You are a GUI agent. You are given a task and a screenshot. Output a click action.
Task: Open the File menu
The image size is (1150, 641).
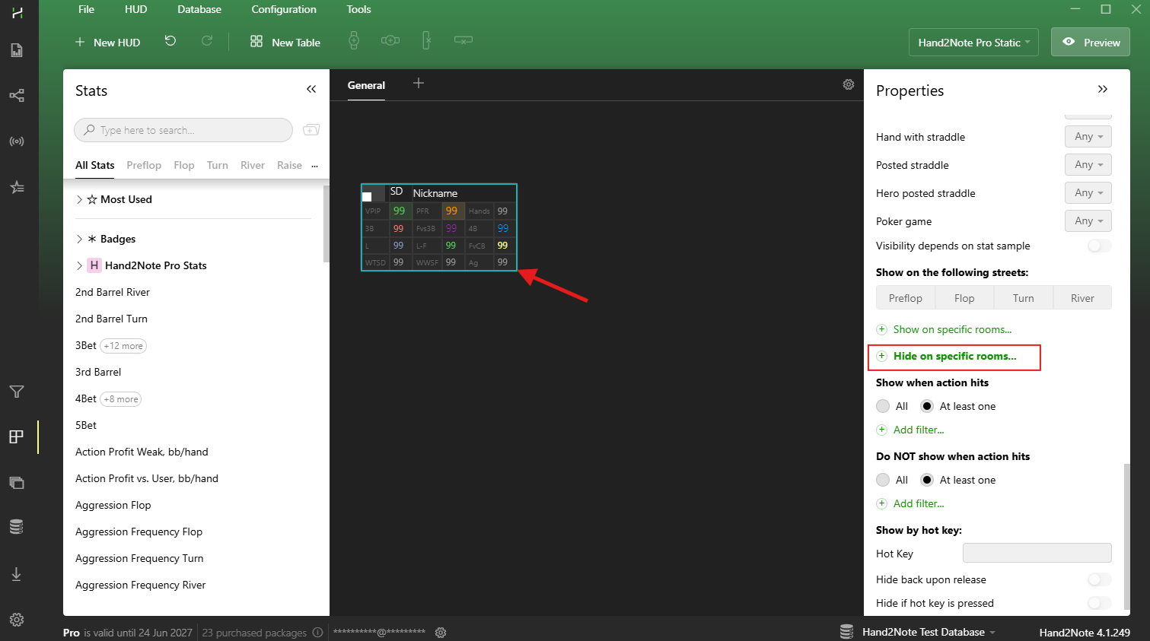87,9
